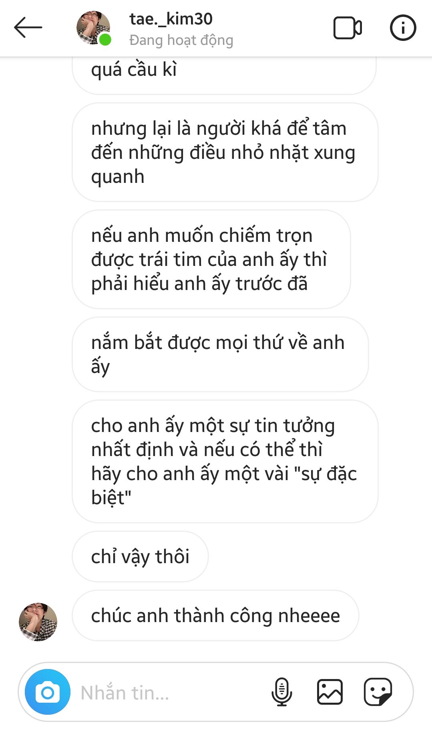This screenshot has height=740, width=432.
Task: Open the photo gallery picker icon
Action: pyautogui.click(x=330, y=692)
